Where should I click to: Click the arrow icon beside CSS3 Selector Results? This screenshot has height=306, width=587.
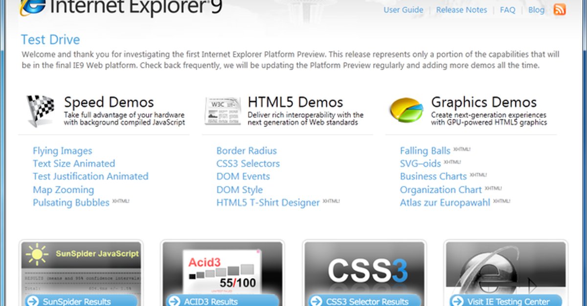[x=316, y=301]
